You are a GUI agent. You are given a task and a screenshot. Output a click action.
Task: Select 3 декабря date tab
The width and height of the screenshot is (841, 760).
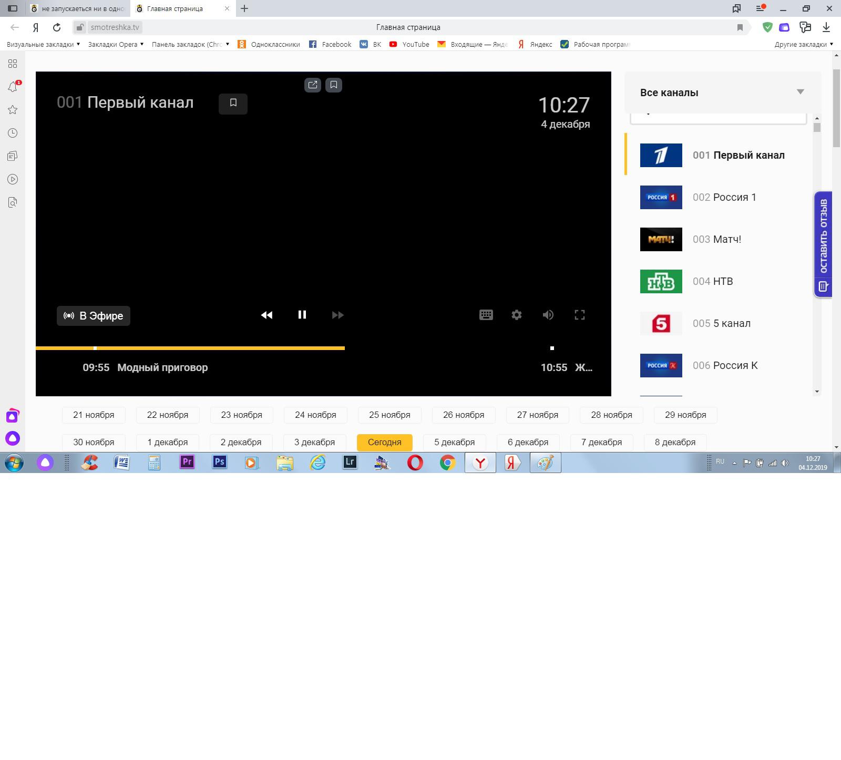coord(314,442)
